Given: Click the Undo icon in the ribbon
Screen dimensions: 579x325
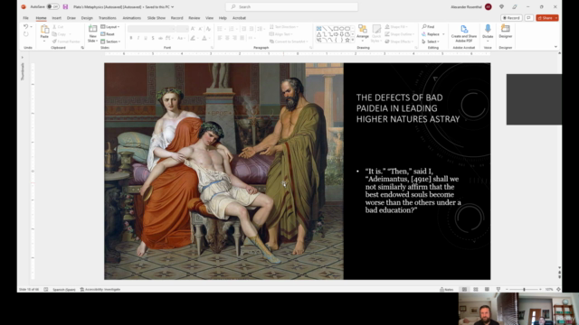Looking at the screenshot, I should (x=25, y=26).
